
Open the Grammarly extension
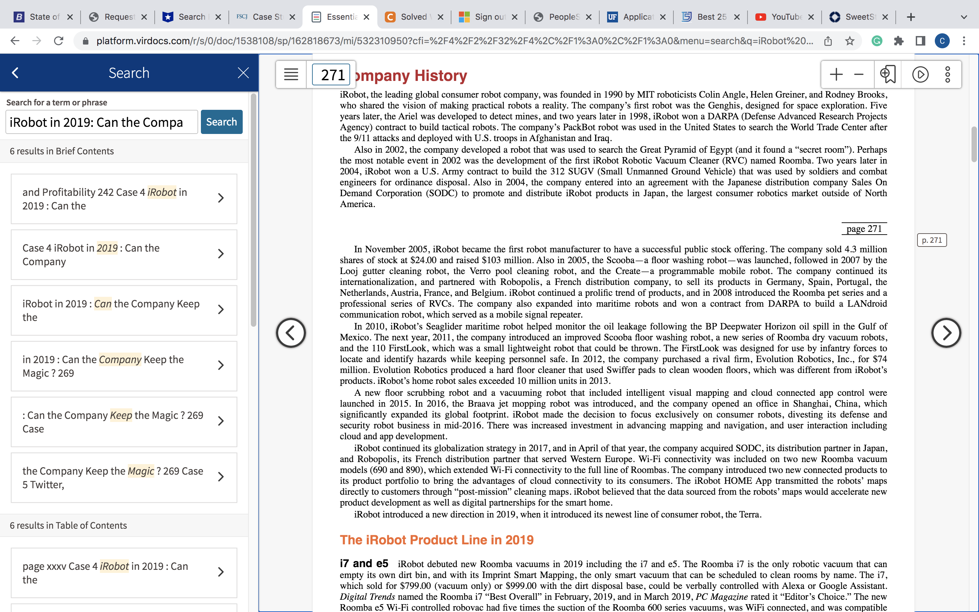click(877, 41)
